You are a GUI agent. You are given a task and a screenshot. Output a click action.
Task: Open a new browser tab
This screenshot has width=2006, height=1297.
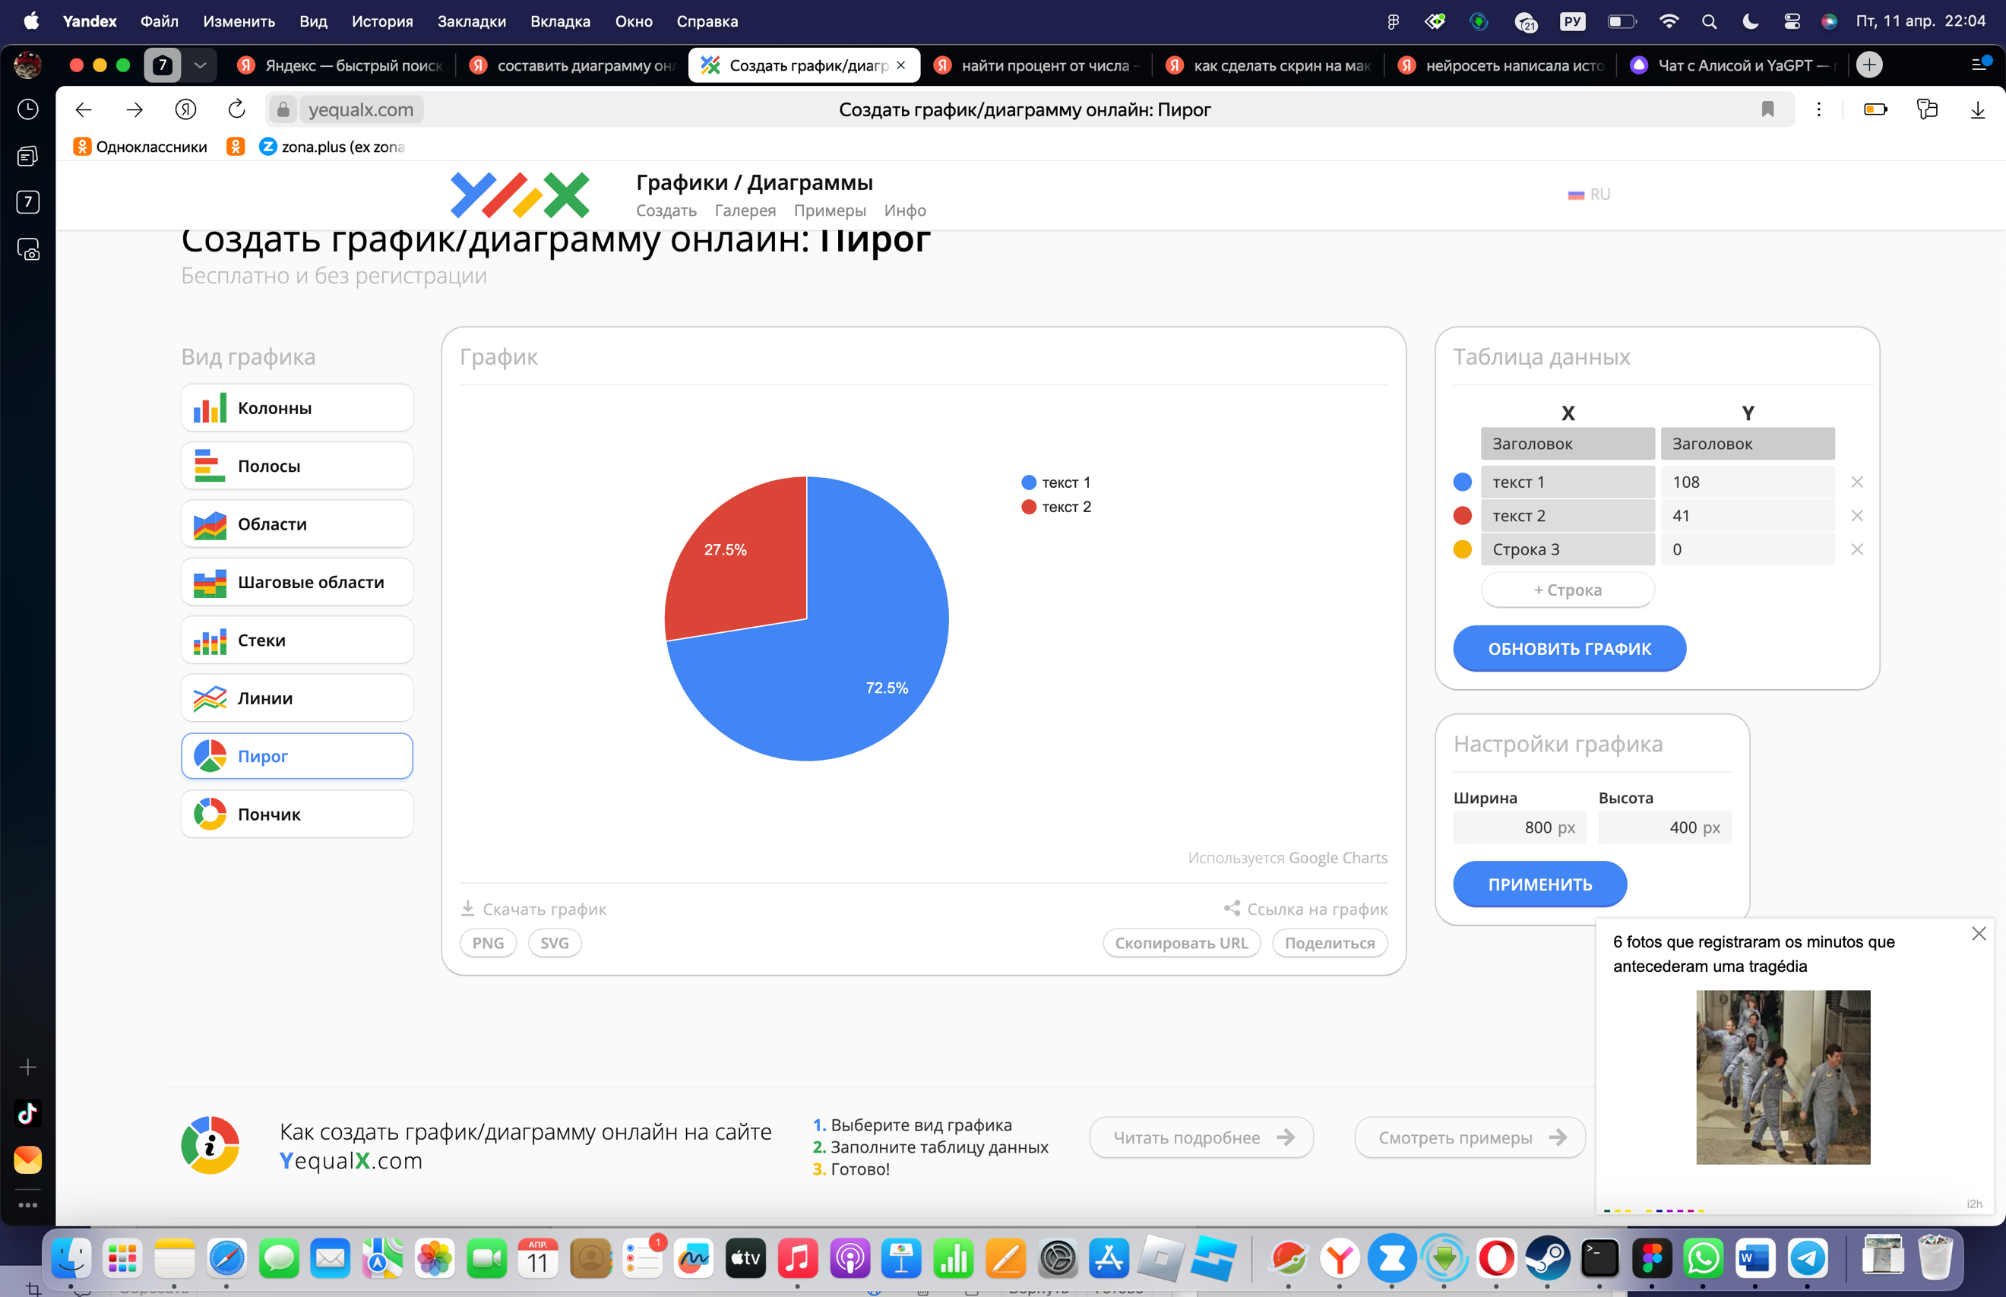(x=1869, y=65)
